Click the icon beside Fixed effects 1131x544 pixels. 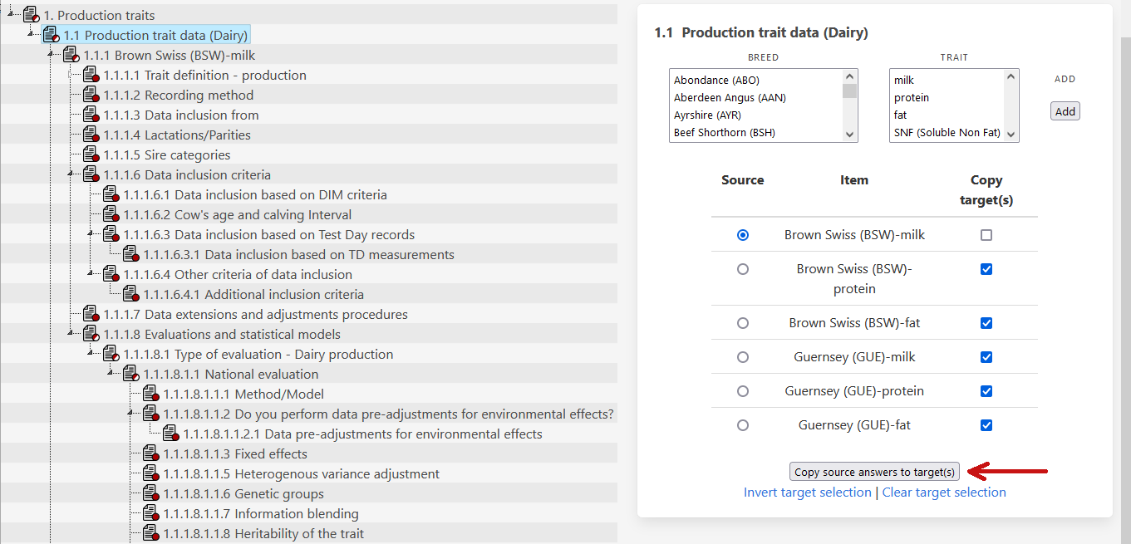point(150,454)
